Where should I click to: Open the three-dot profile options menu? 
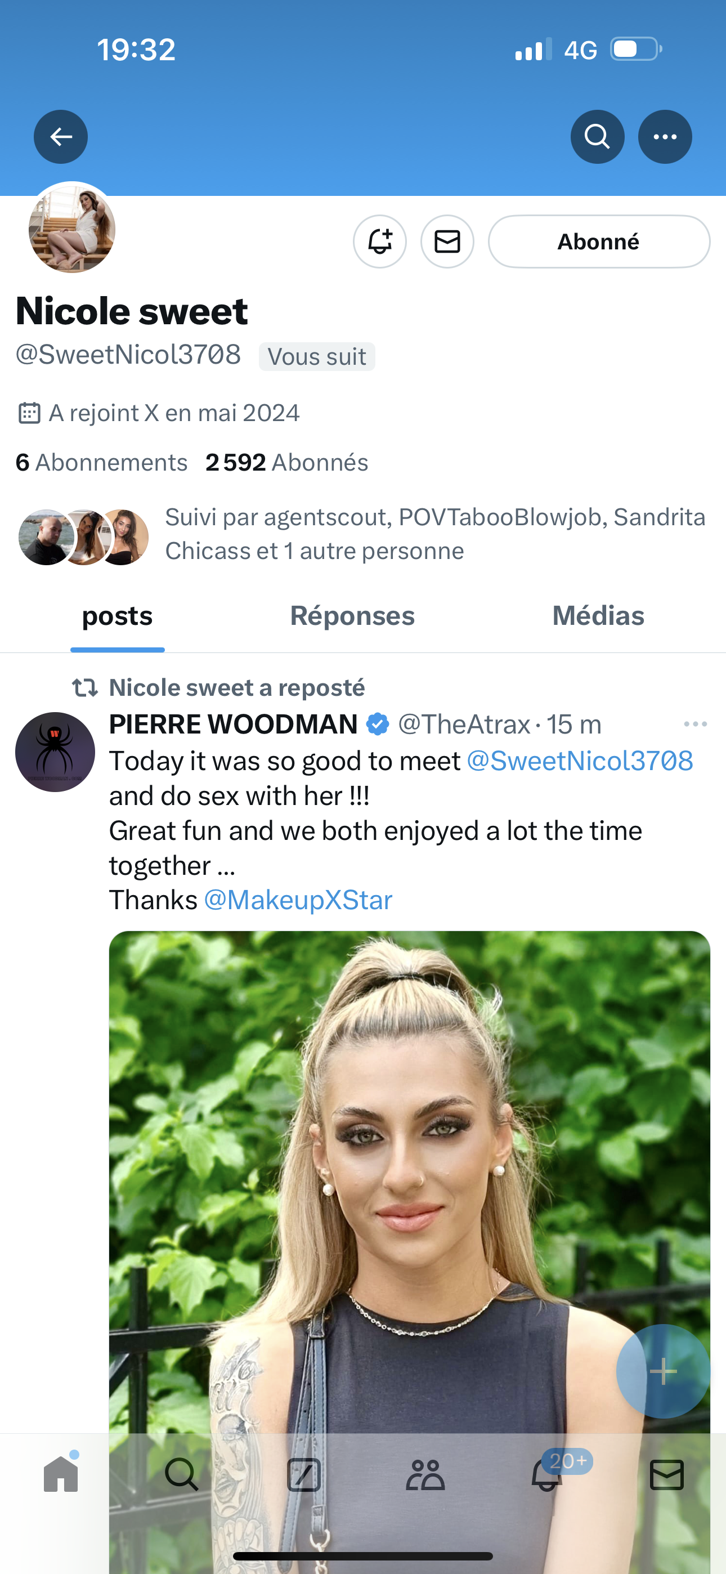click(665, 136)
